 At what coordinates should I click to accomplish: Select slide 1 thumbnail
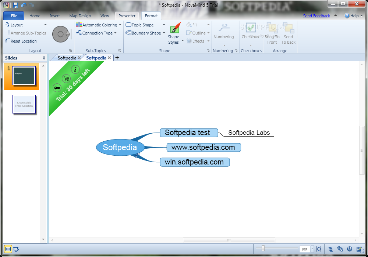tap(24, 76)
